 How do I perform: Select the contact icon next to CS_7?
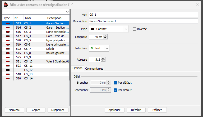[8, 49]
